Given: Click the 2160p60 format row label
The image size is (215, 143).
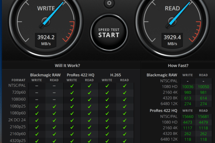Looking at the screenshot, I should [x=18, y=134].
